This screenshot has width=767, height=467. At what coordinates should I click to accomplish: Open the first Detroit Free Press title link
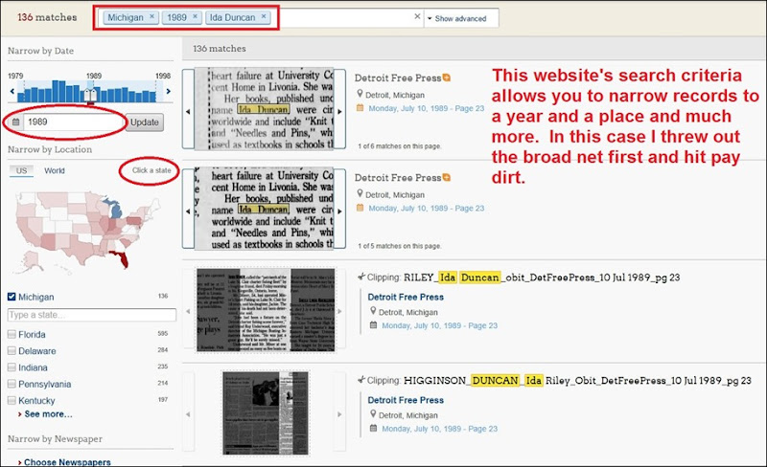(398, 78)
